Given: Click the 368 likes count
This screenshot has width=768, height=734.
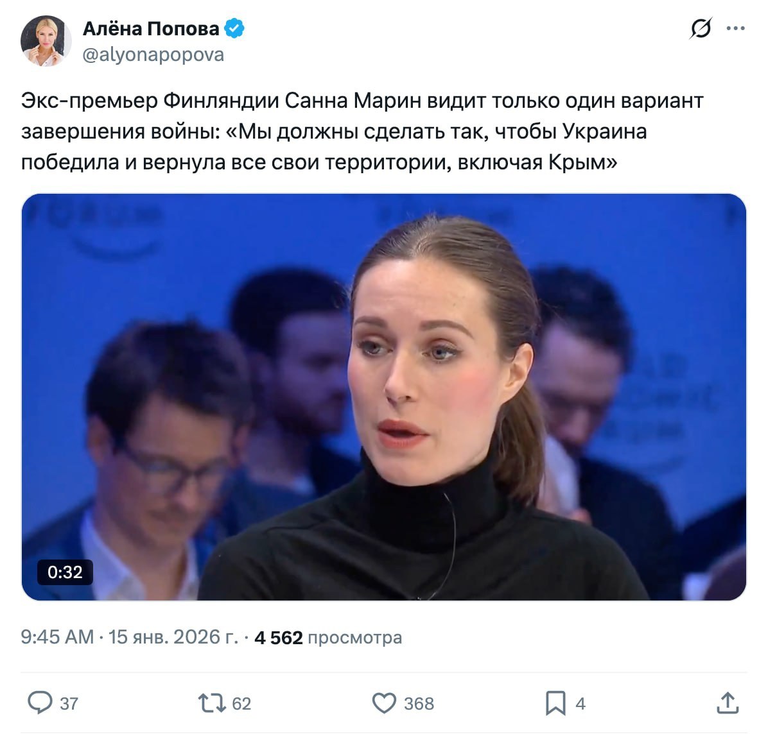Looking at the screenshot, I should click(x=419, y=704).
